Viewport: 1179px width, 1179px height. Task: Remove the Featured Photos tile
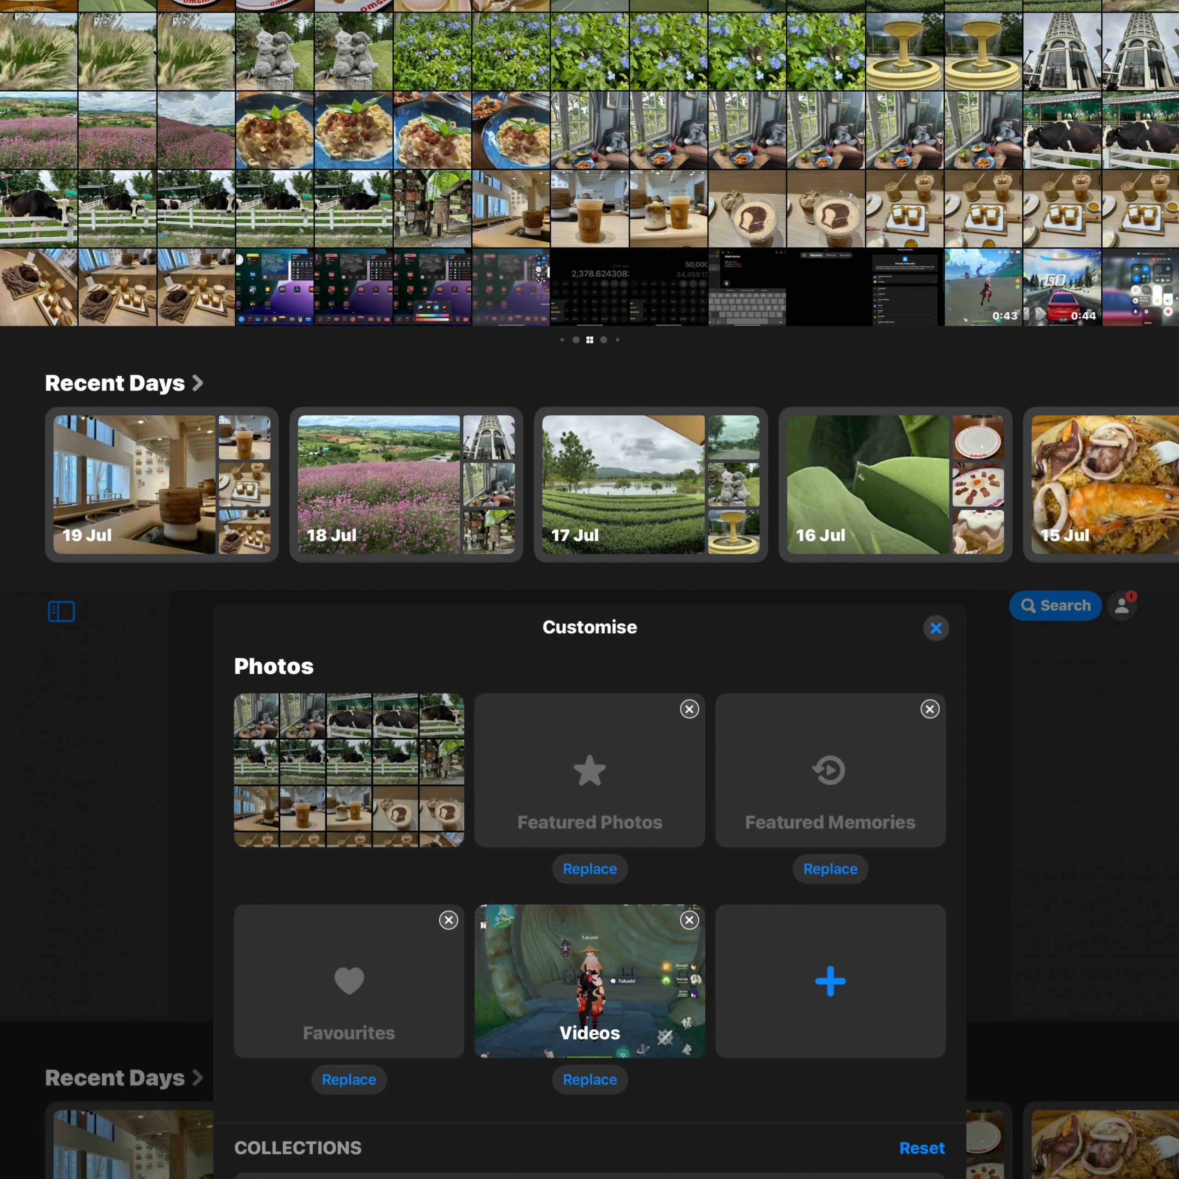click(689, 709)
